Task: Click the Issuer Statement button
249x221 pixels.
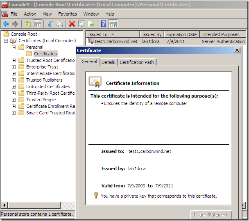Action: pos(211,215)
